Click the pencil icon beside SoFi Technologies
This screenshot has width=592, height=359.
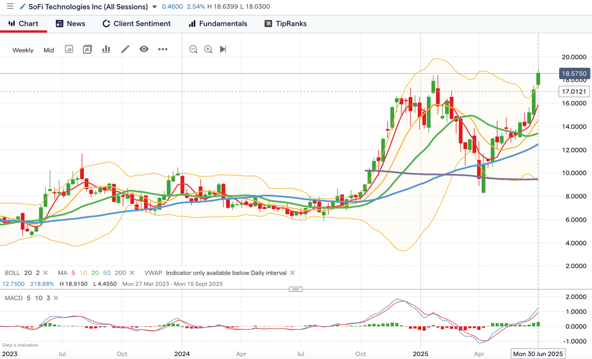click(x=23, y=7)
